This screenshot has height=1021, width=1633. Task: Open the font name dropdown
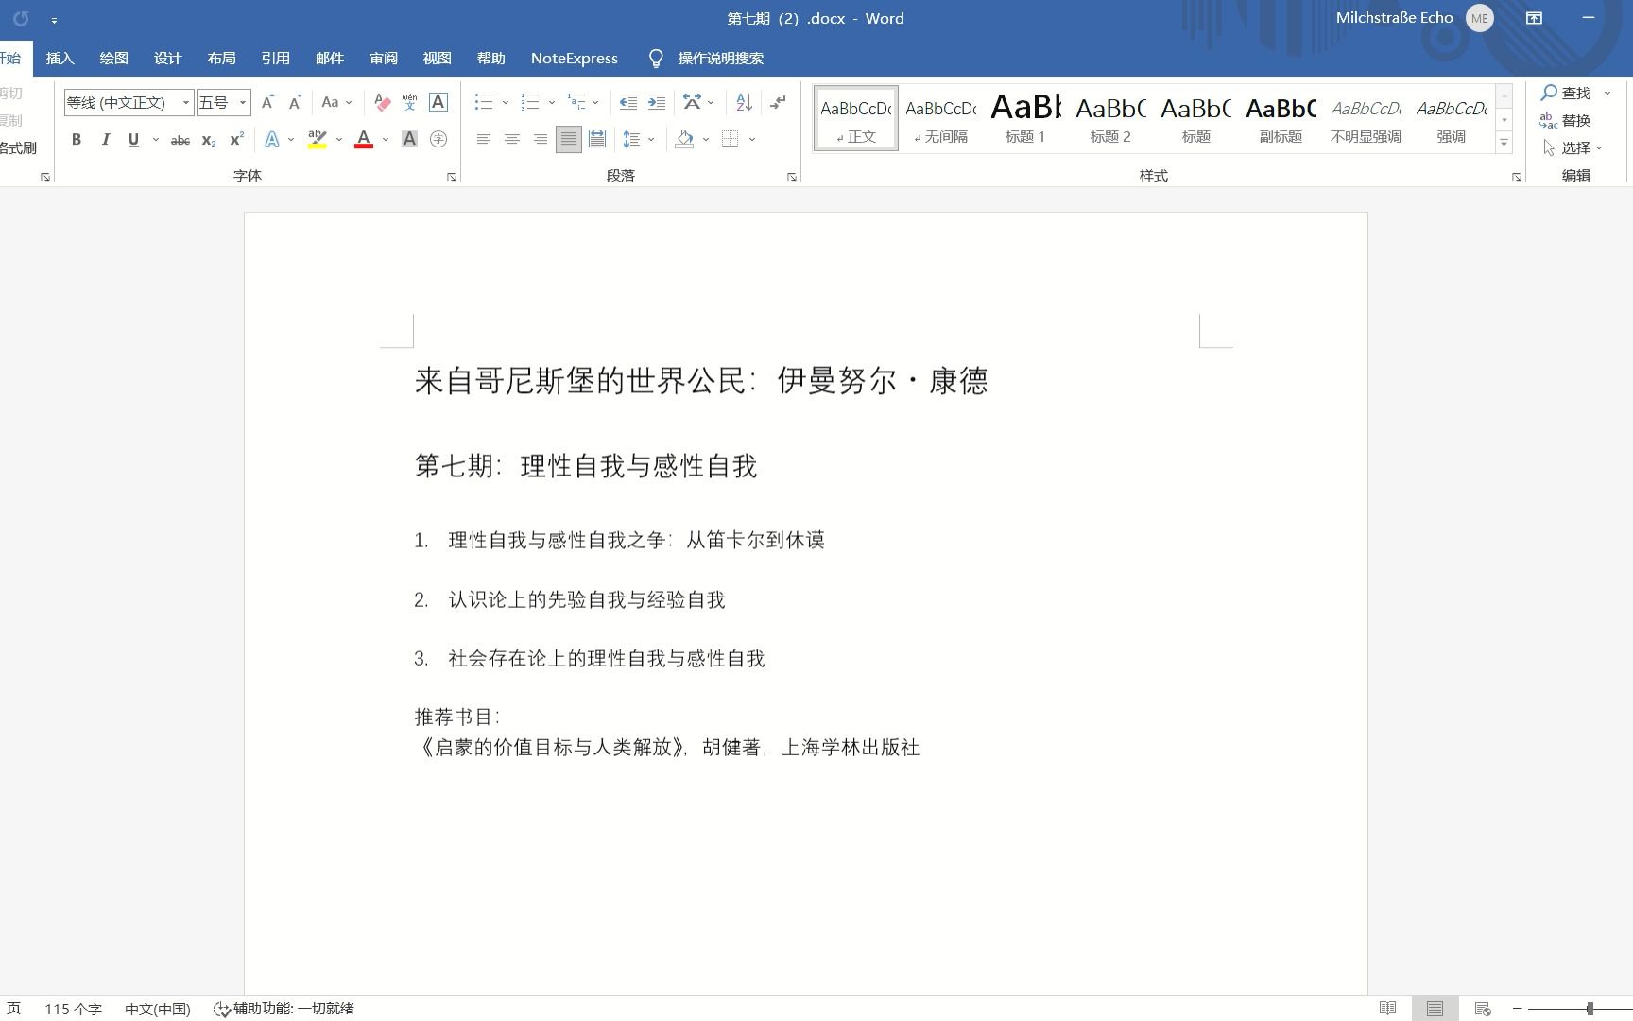[x=185, y=102]
